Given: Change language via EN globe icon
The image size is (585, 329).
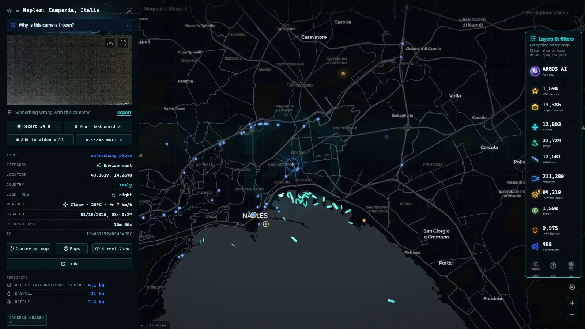Looking at the screenshot, I should point(571,265).
